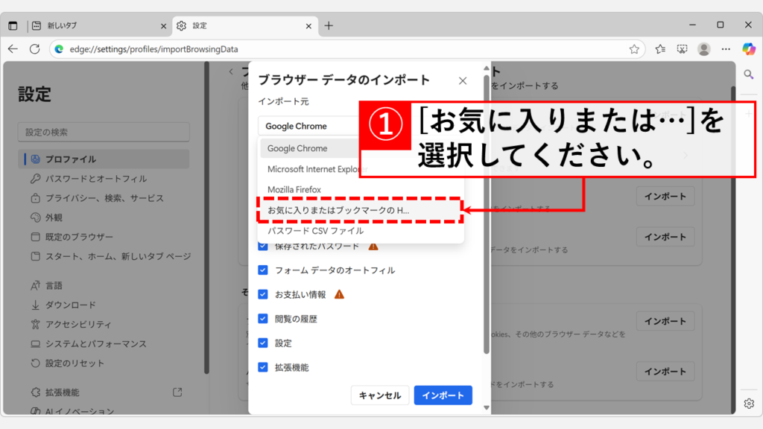Click the import dialog vertical scrollbar thumb
The image size is (763, 429).
click(486, 214)
